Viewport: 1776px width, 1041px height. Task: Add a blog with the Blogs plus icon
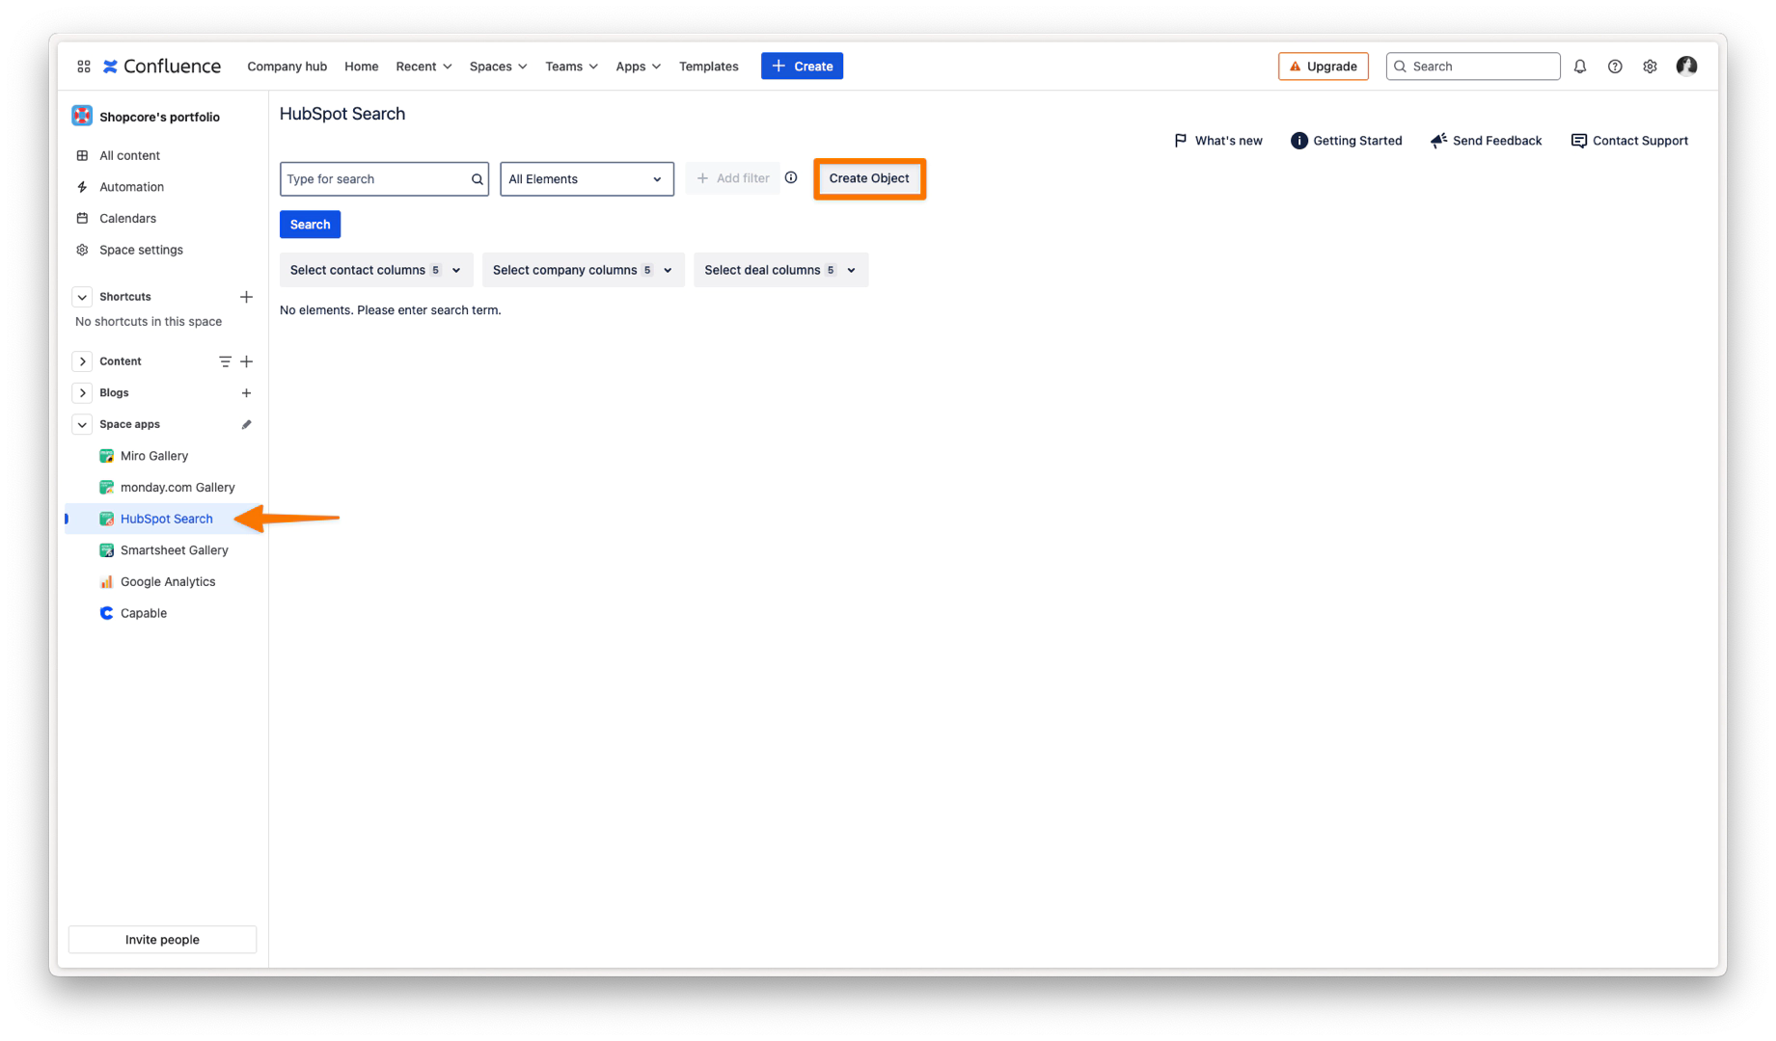point(246,393)
